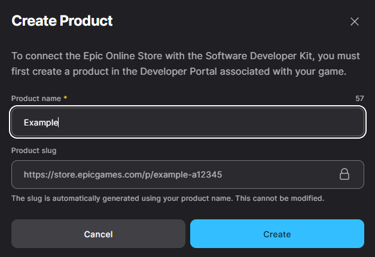
Task: Click the slug helper text below field
Action: 167,198
